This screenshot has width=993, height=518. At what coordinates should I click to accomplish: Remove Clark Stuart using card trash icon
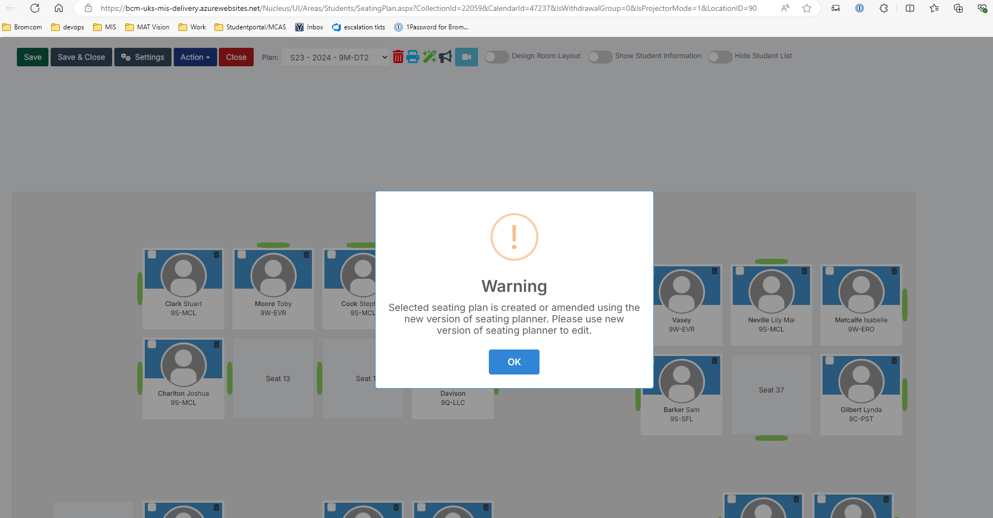(217, 254)
